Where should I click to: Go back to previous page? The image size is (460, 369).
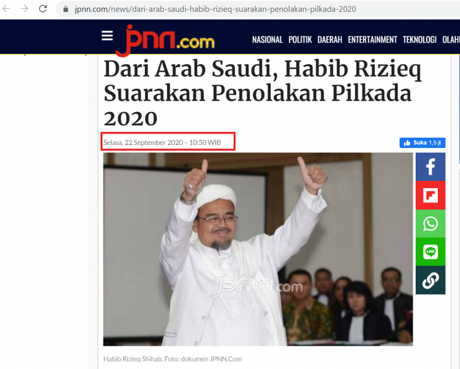click(x=6, y=9)
